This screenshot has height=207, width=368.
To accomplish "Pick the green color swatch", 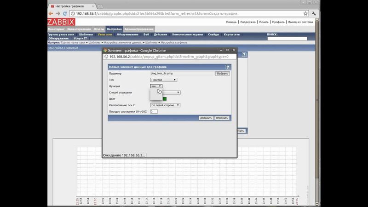I will pos(164,98).
